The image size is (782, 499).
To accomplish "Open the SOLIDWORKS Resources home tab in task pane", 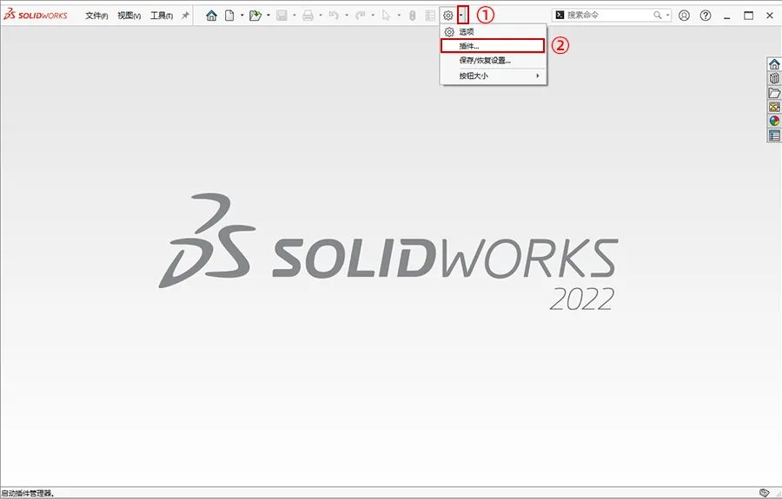I will tap(774, 64).
